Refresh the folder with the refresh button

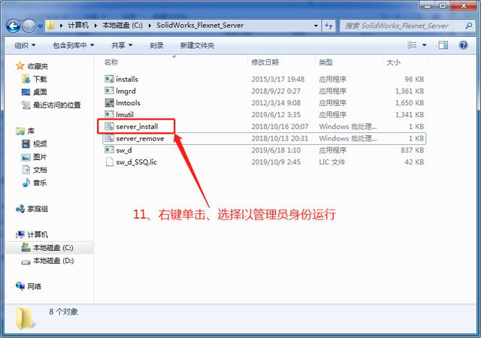tap(329, 26)
